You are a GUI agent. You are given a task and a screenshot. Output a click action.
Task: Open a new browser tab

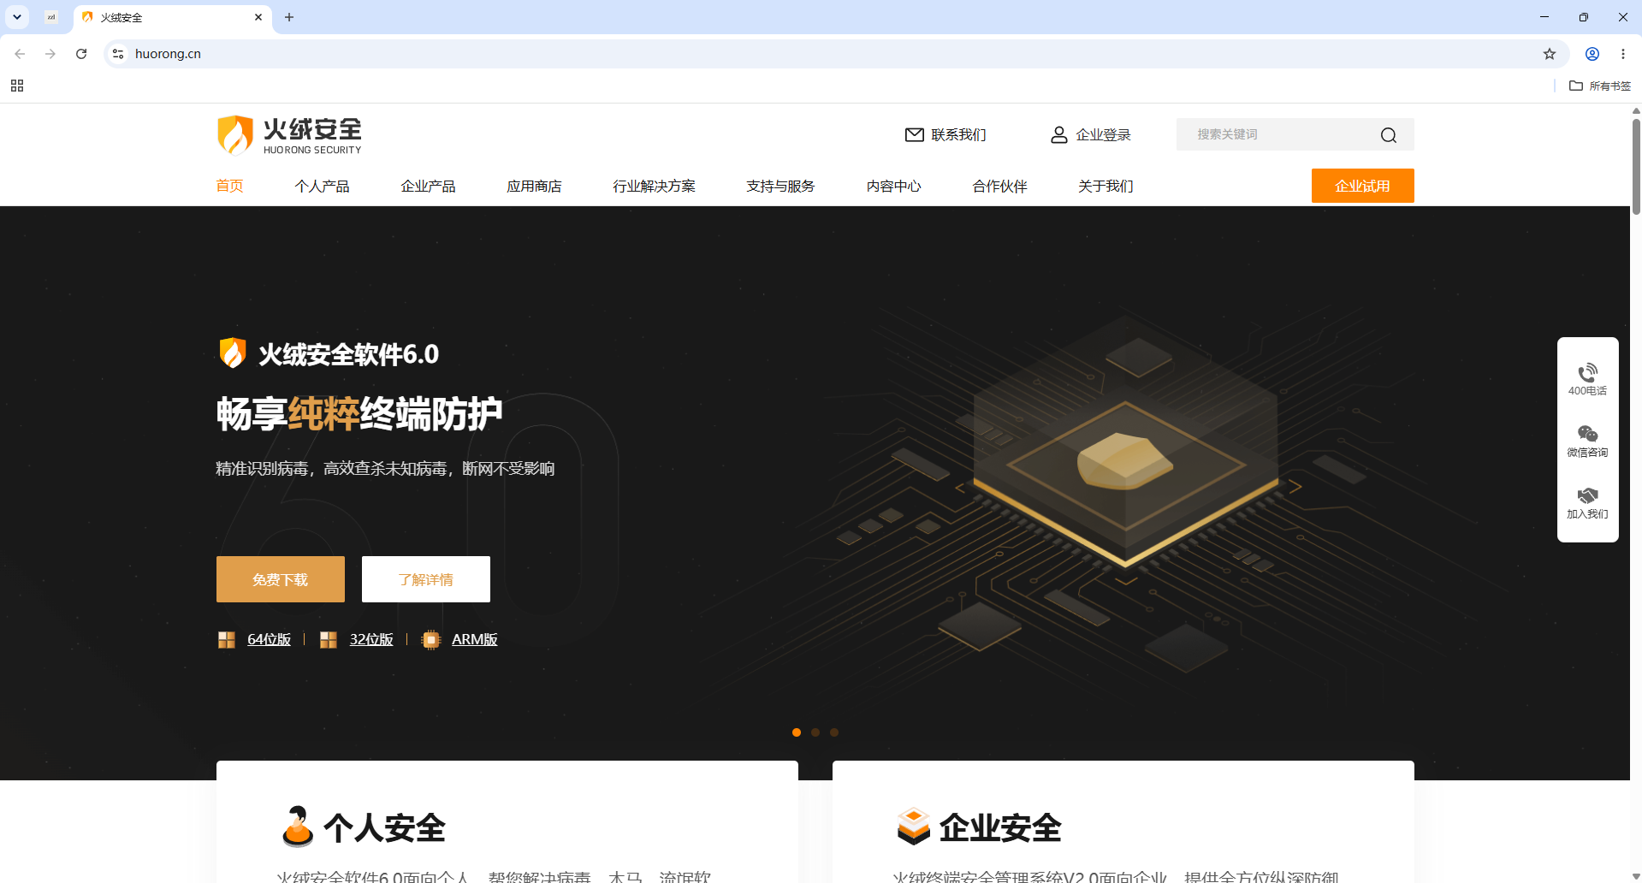click(x=289, y=17)
